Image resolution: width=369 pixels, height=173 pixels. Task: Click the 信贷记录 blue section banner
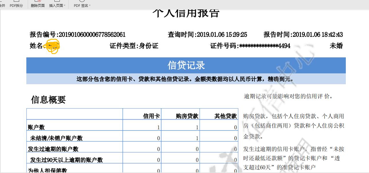pos(187,65)
